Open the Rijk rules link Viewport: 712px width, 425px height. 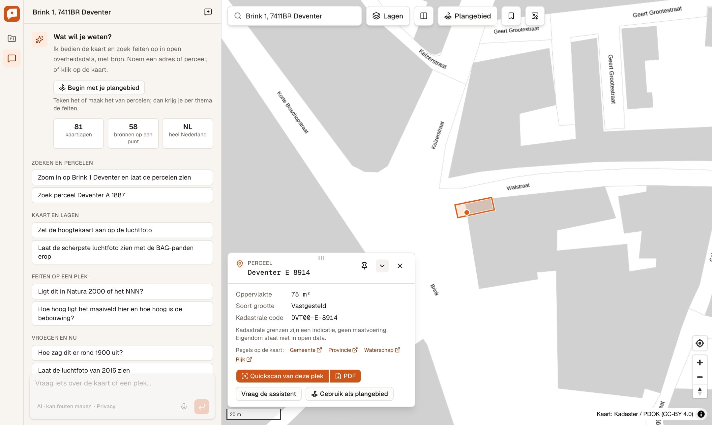[244, 359]
